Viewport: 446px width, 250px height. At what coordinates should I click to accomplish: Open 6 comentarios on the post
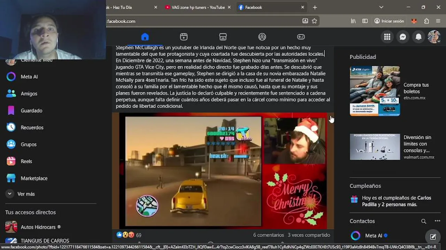pos(269,235)
